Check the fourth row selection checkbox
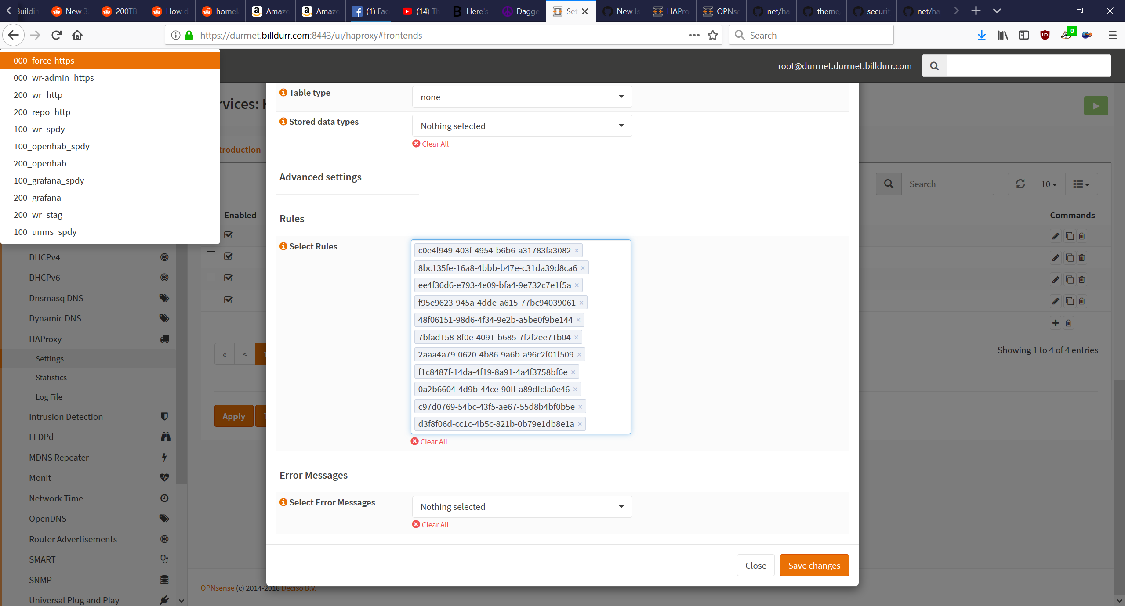 coord(211,299)
